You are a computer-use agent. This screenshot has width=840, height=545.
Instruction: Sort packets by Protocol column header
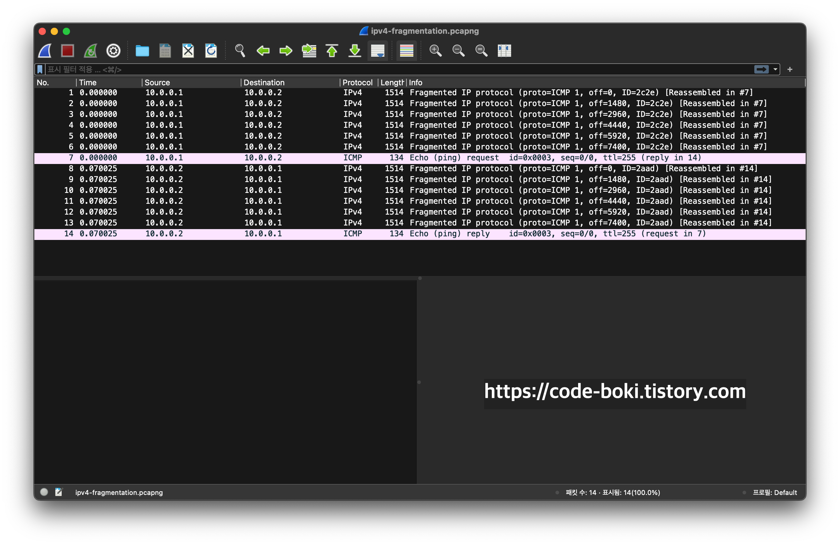[x=357, y=83]
